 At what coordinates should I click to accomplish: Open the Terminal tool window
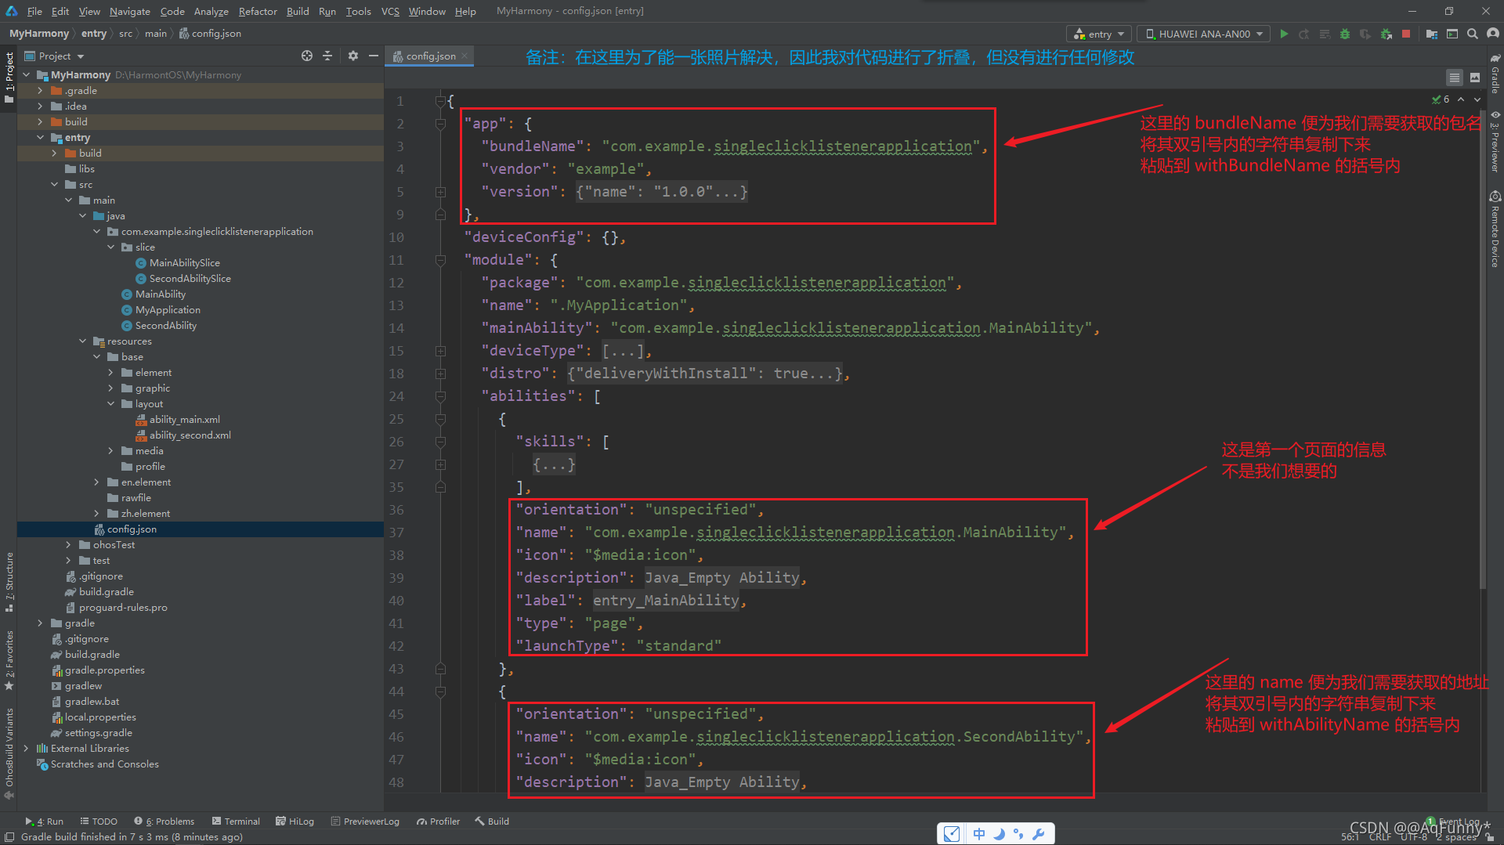236,821
